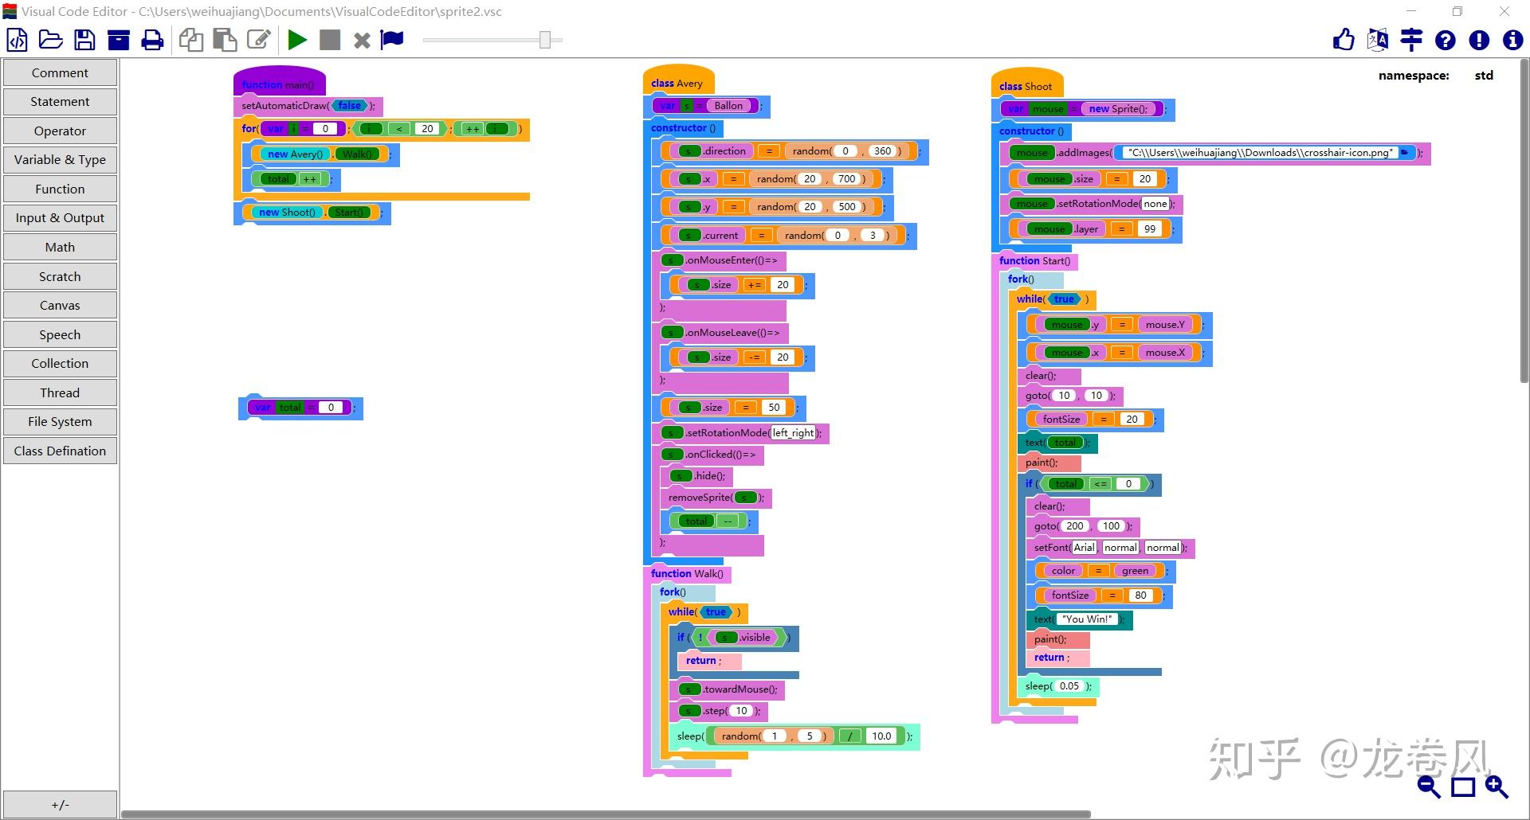Click the 360 value in s.direction random
The image size is (1530, 820).
(882, 150)
